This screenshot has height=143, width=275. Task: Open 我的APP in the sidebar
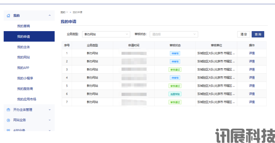(23, 68)
